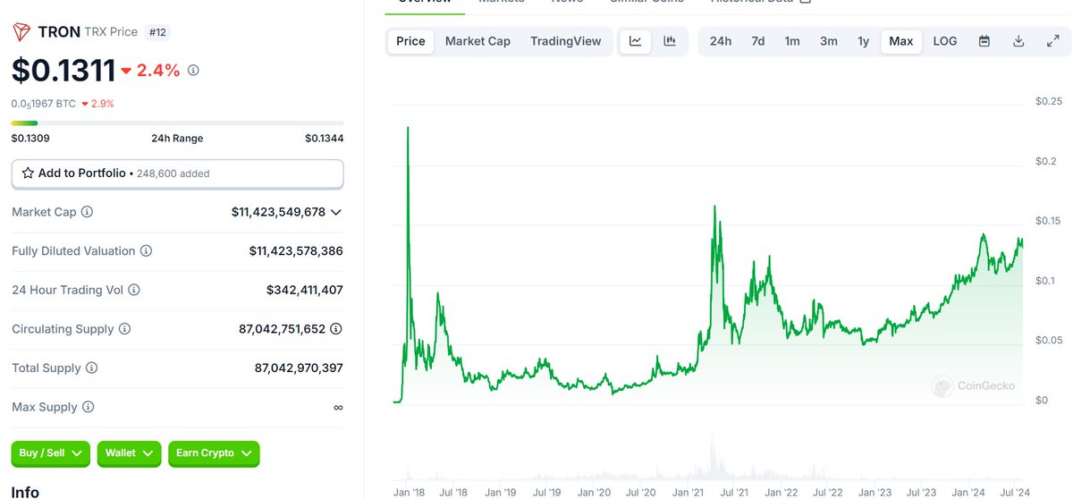
Task: Select the Price chart tab
Action: tap(411, 41)
